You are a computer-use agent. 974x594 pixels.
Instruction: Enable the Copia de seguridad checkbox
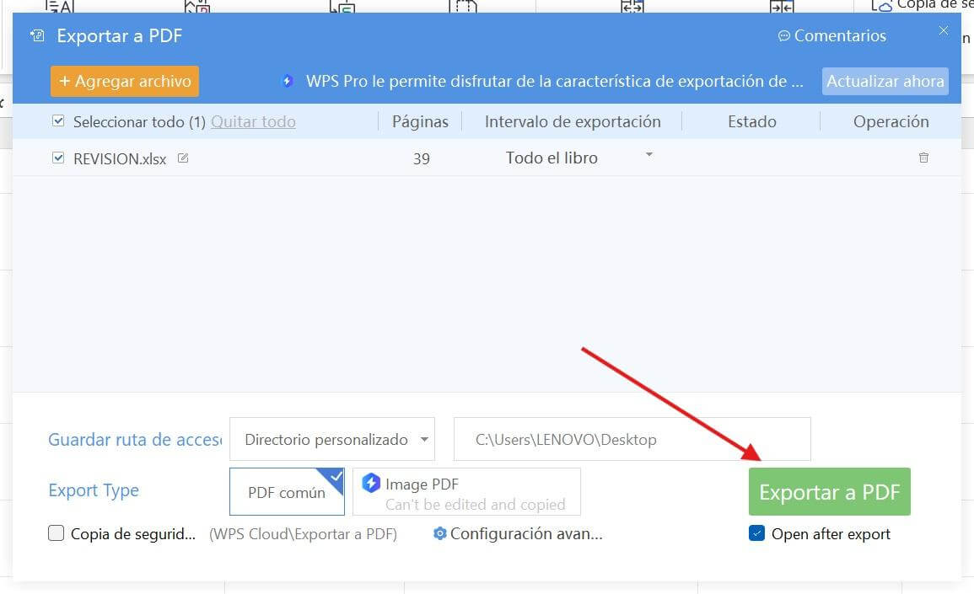(x=56, y=533)
